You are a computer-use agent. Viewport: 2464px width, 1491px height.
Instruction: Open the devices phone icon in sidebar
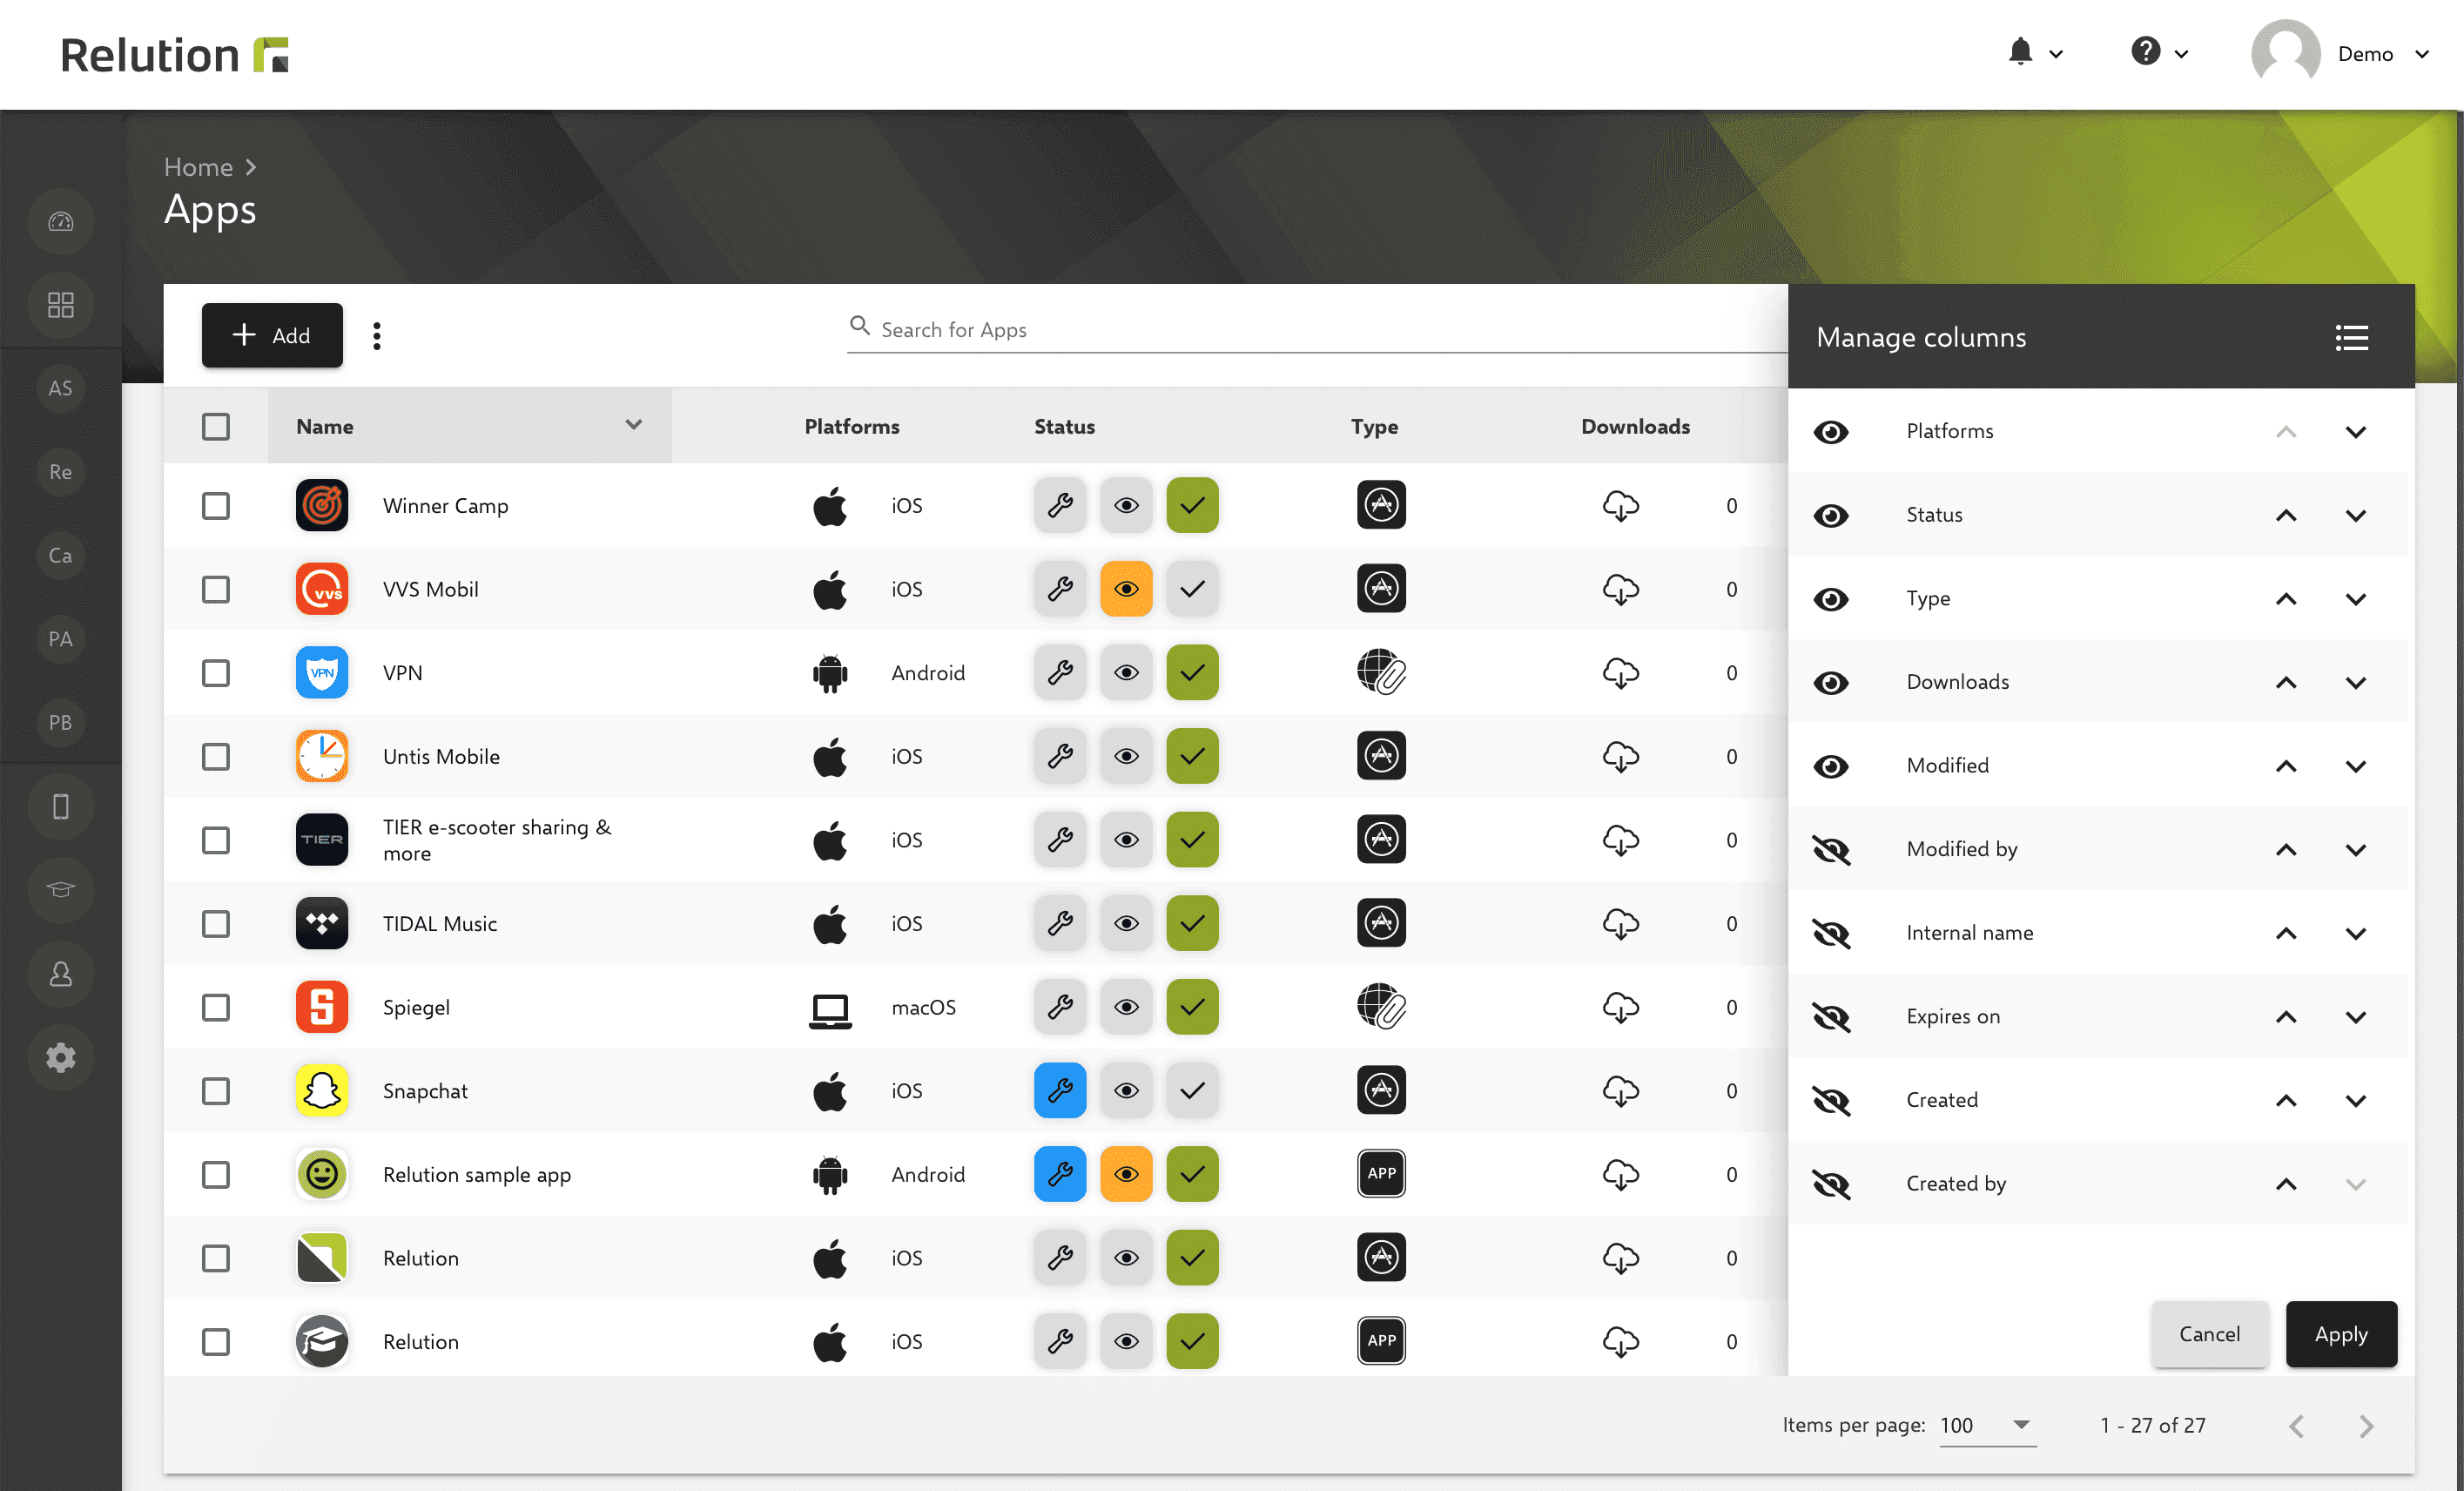(x=61, y=806)
